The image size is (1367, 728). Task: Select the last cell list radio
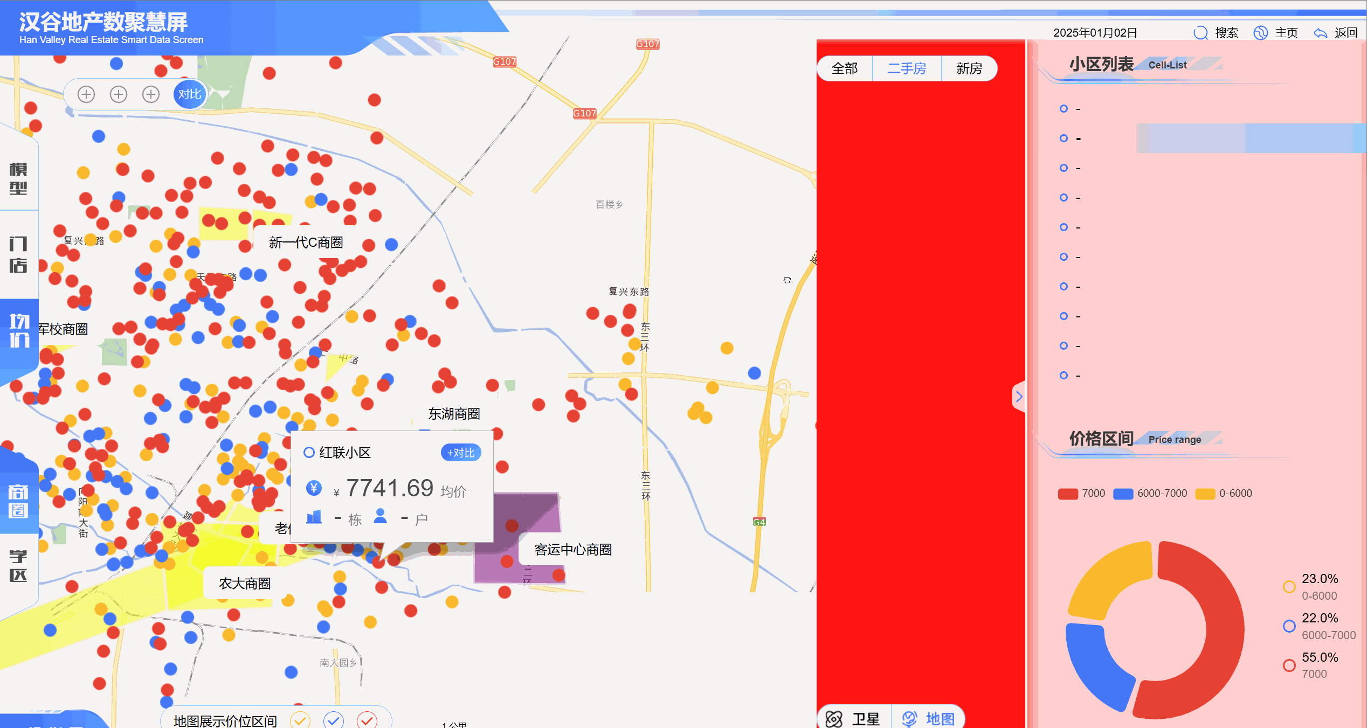(1064, 376)
